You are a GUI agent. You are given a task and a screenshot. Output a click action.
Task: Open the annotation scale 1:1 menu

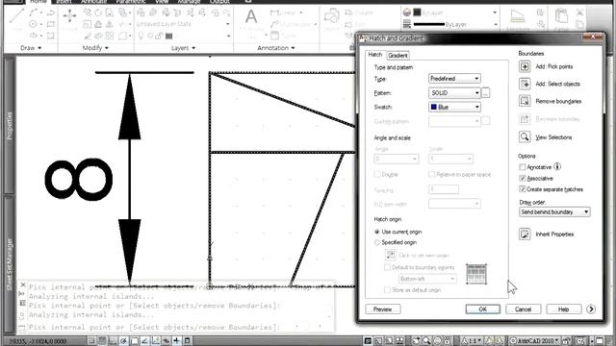[471, 341]
